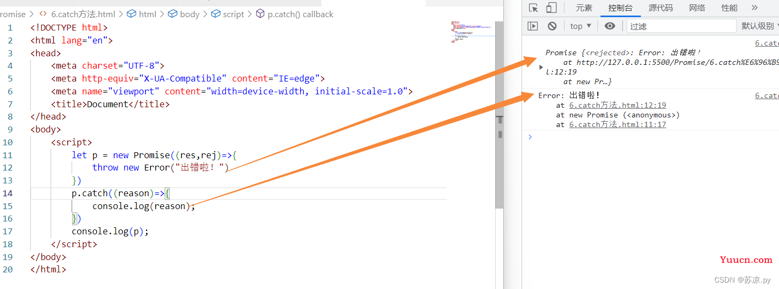779x289 pixels.
Task: Open the source link beside the Promise log
Action: pyautogui.click(x=767, y=43)
